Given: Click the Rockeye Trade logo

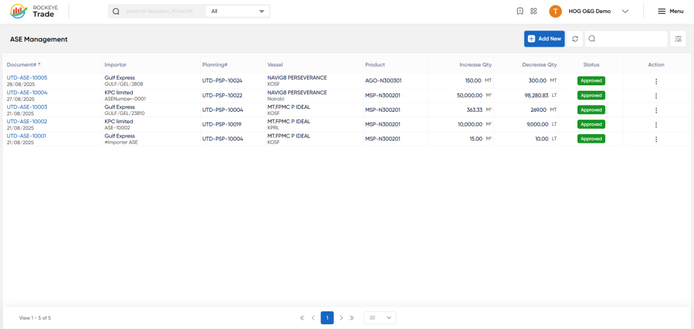Looking at the screenshot, I should coord(33,11).
